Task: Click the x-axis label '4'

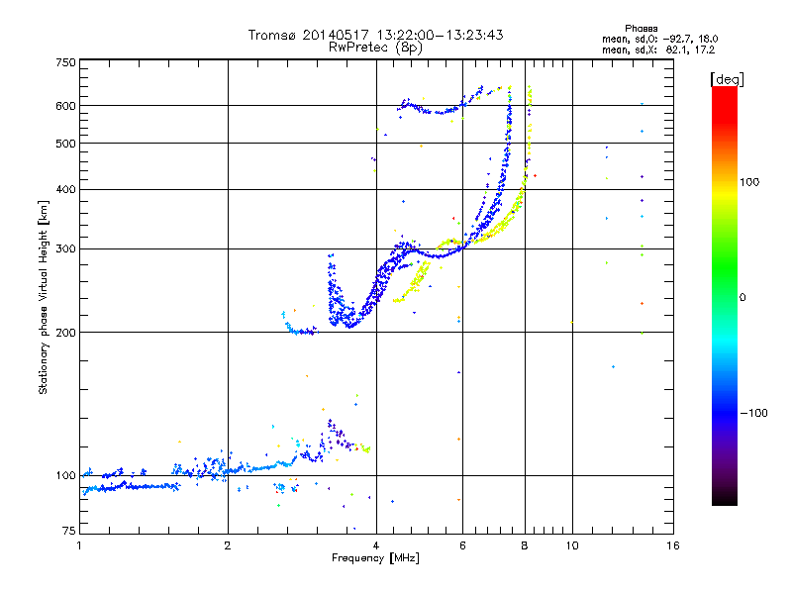Action: pyautogui.click(x=376, y=545)
